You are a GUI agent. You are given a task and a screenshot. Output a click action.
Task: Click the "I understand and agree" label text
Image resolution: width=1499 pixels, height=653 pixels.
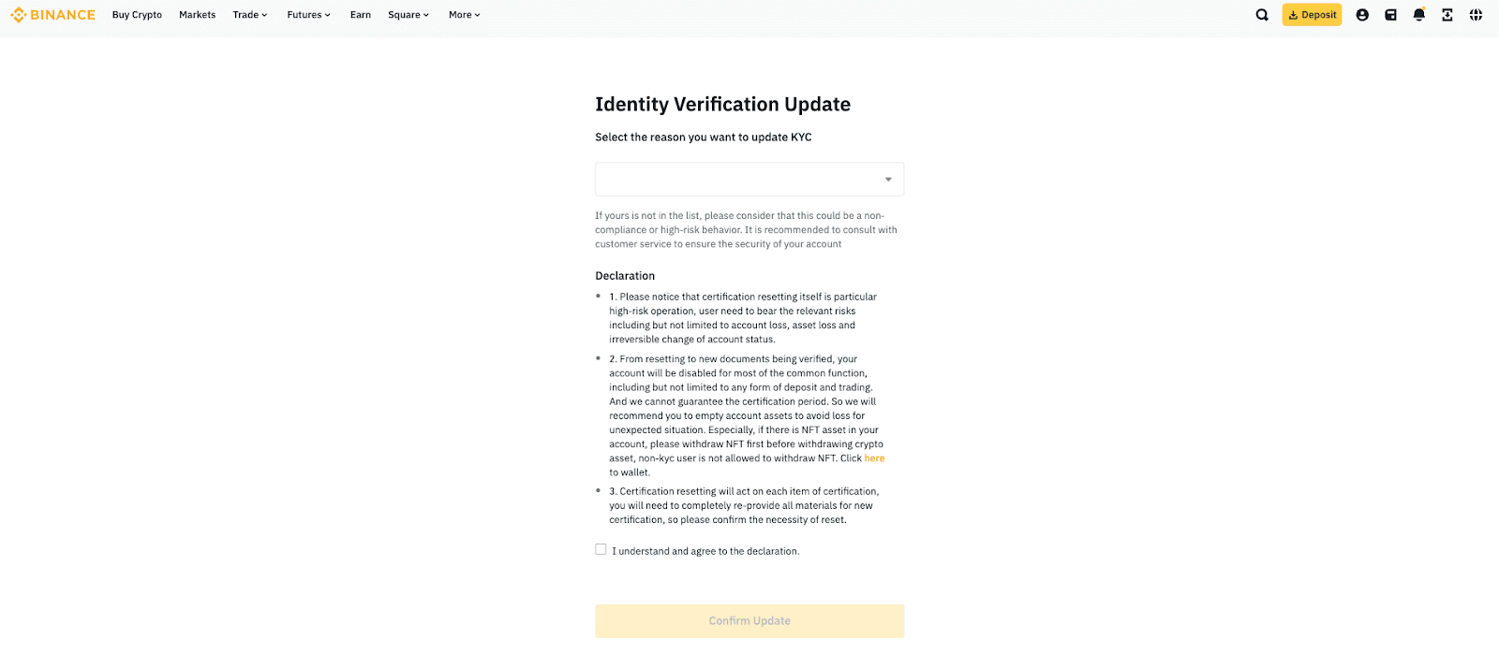tap(705, 552)
